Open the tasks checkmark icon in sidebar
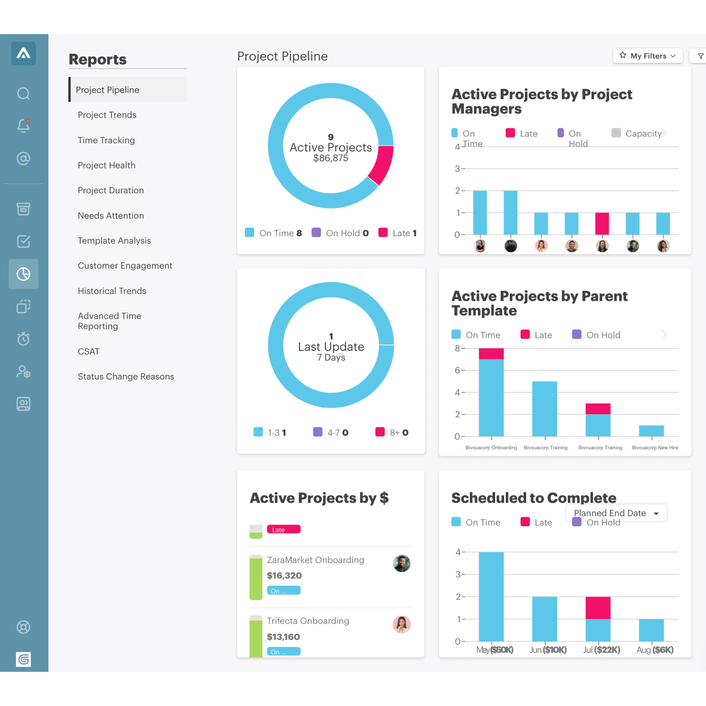 point(24,241)
